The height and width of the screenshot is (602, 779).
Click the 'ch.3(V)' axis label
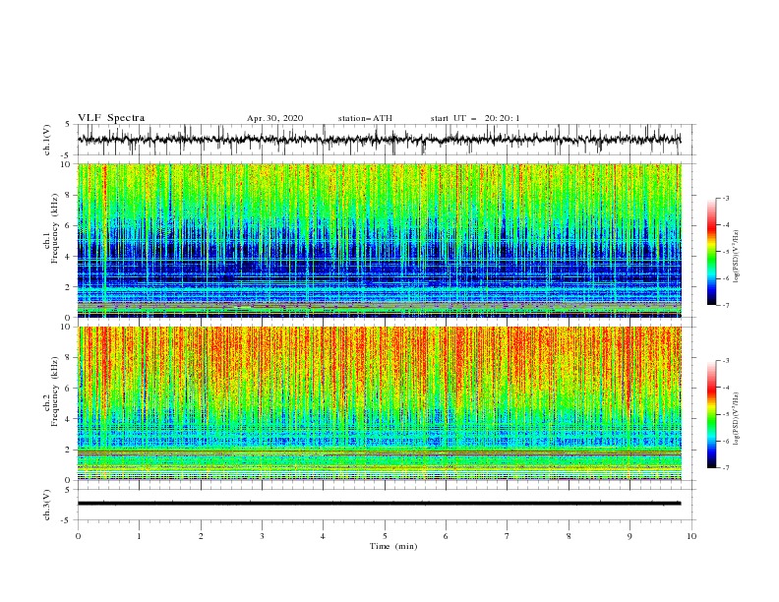47,505
